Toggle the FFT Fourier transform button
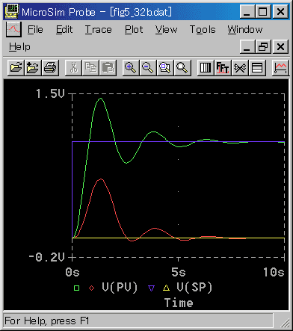The width and height of the screenshot is (293, 331). (223, 67)
